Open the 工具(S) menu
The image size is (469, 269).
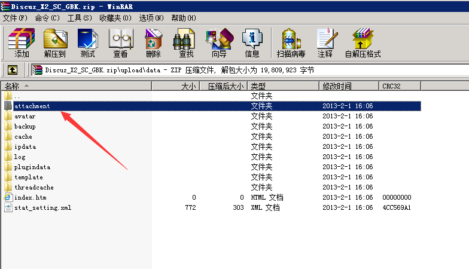[x=80, y=18]
